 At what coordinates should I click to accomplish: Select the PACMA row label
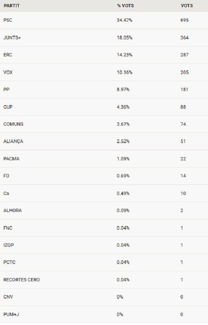(12, 159)
